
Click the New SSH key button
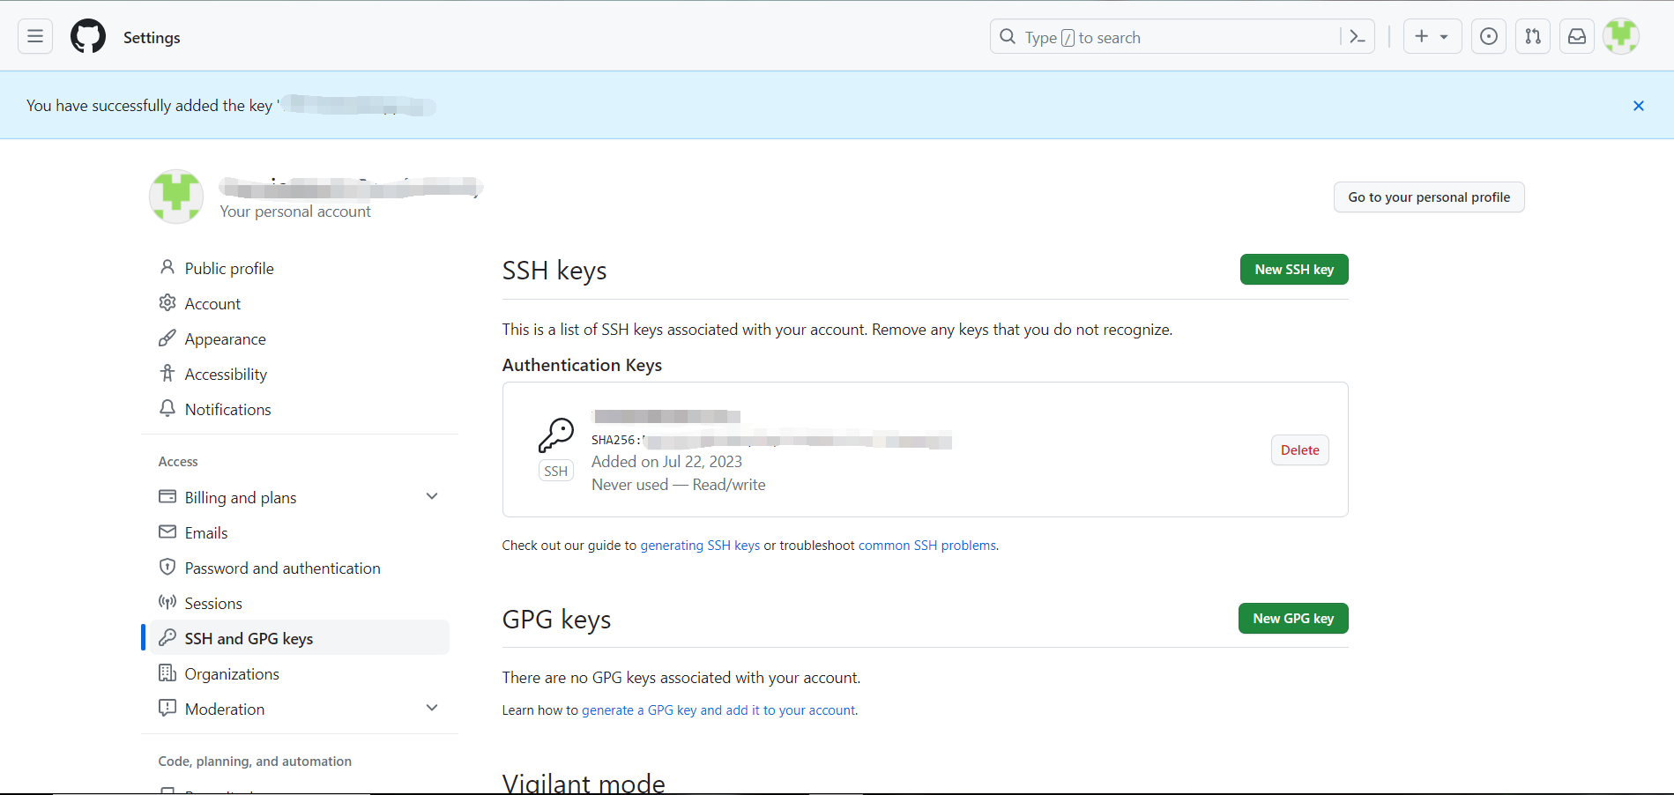click(1294, 270)
